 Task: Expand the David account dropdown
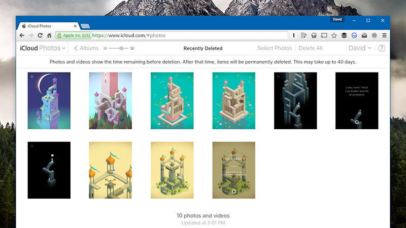coord(360,48)
